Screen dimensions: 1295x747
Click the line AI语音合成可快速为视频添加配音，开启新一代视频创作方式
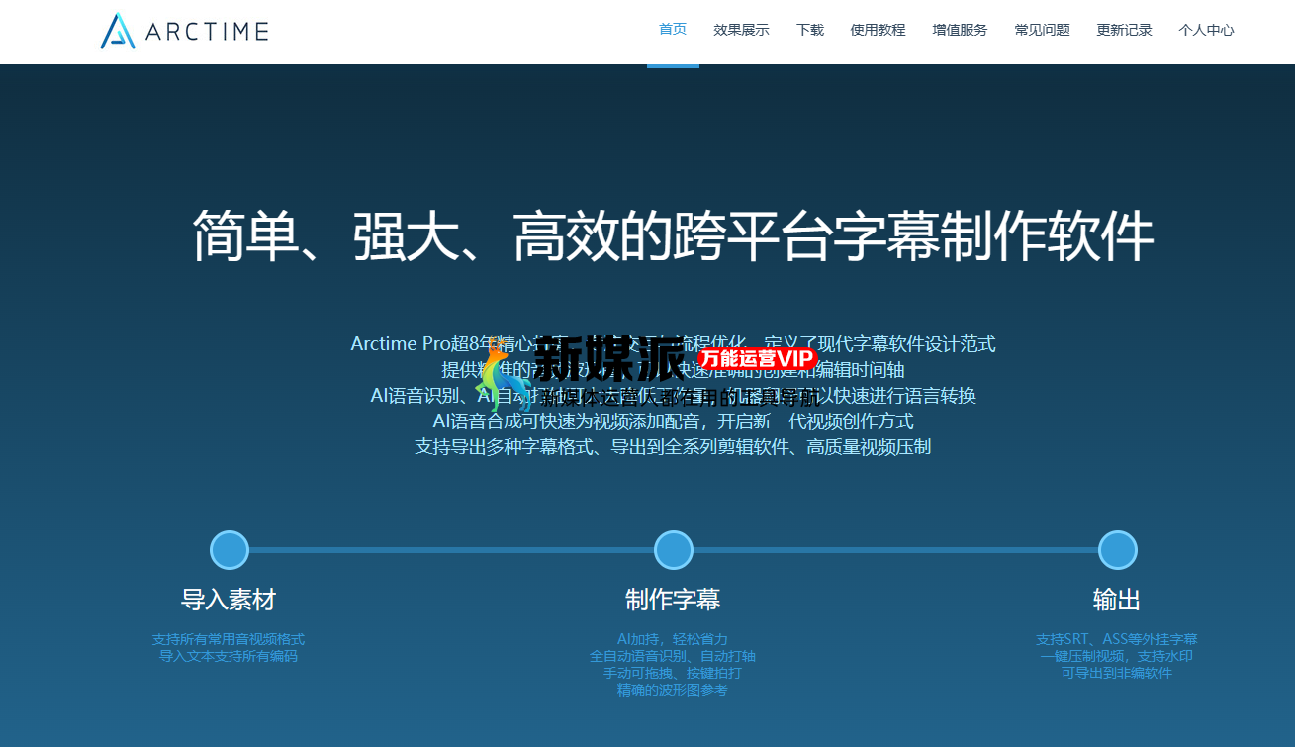tap(673, 421)
